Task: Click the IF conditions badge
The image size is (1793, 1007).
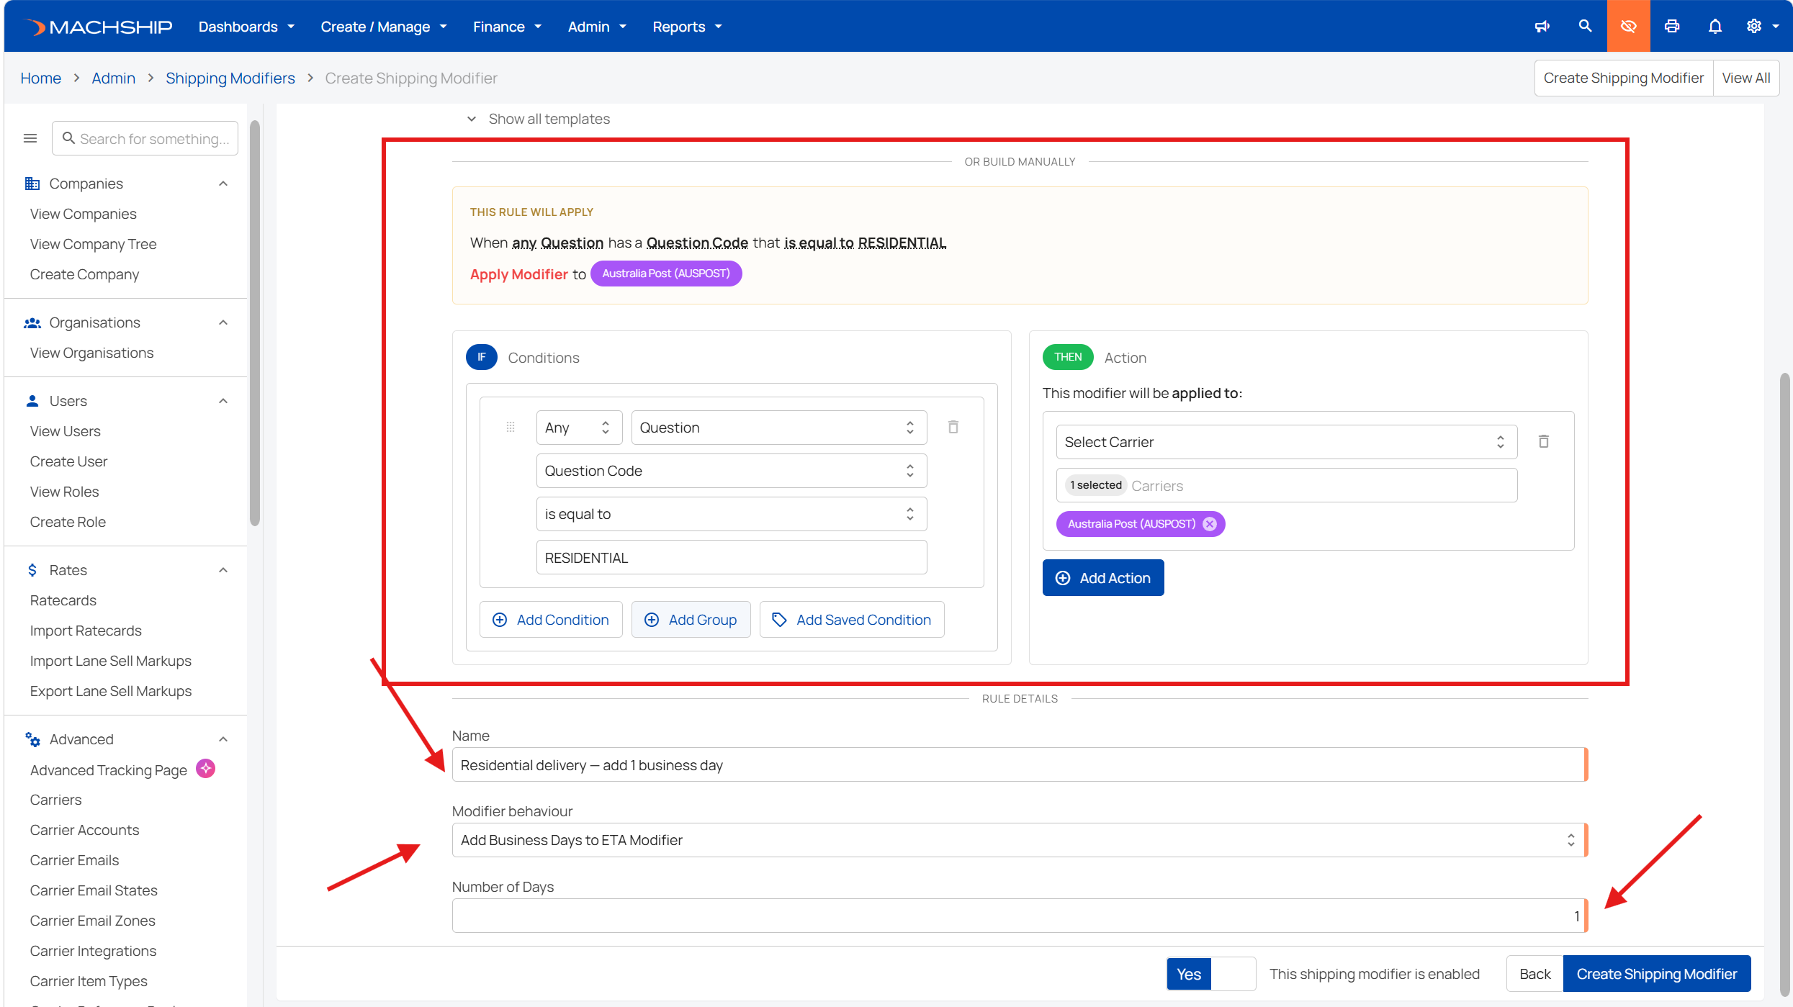Action: click(x=482, y=357)
